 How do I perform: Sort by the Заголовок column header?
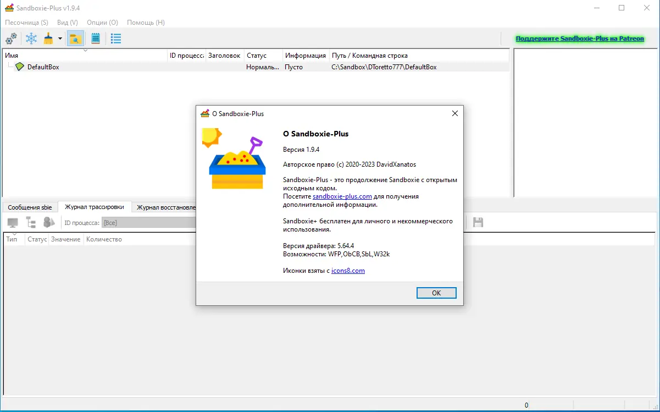pyautogui.click(x=225, y=56)
